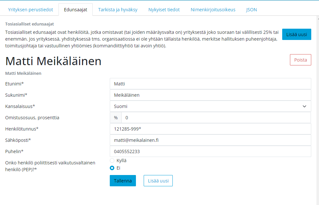
Task: Click the Omistusosuus percentage field
Action: 216,118
